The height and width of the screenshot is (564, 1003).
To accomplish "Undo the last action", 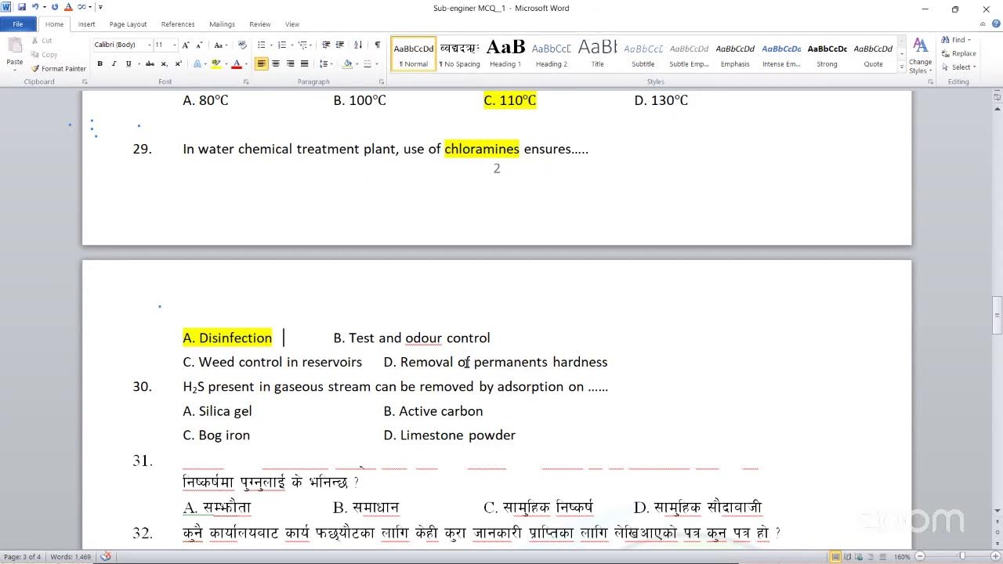I will (34, 7).
